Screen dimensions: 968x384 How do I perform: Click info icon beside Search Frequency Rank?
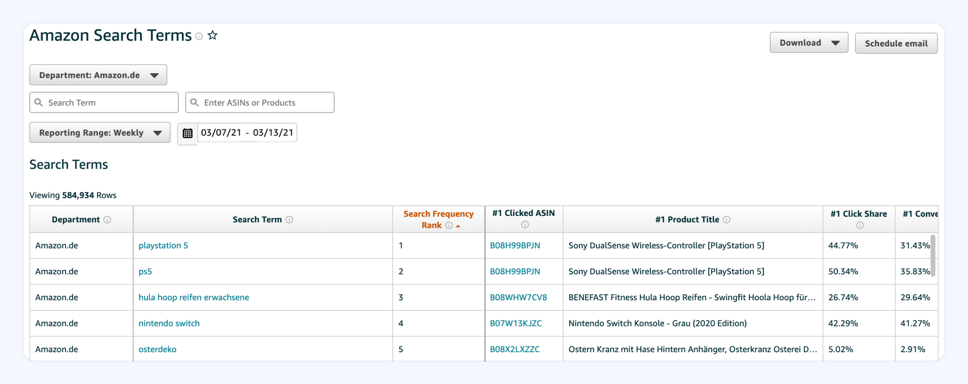[x=449, y=225]
